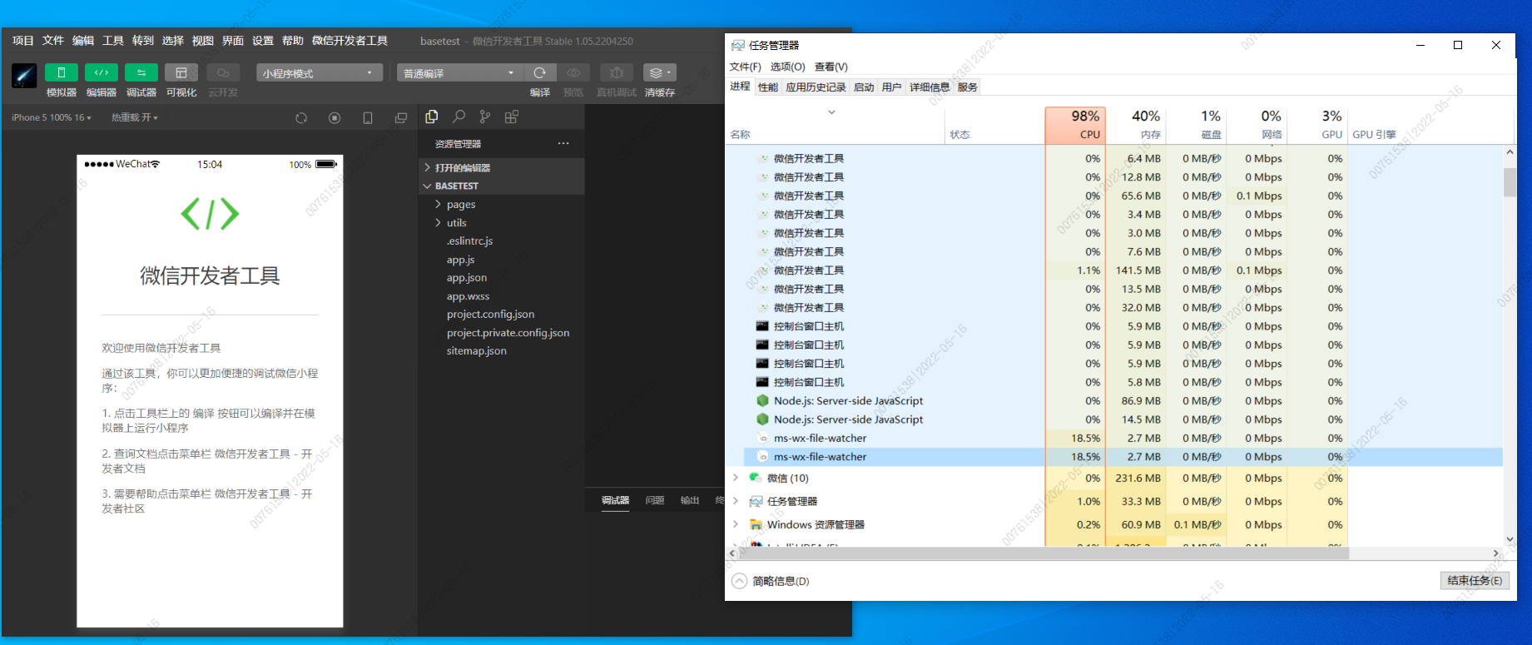1532x645 pixels.
Task: Open the 设置 menu in DevTools
Action: (263, 41)
